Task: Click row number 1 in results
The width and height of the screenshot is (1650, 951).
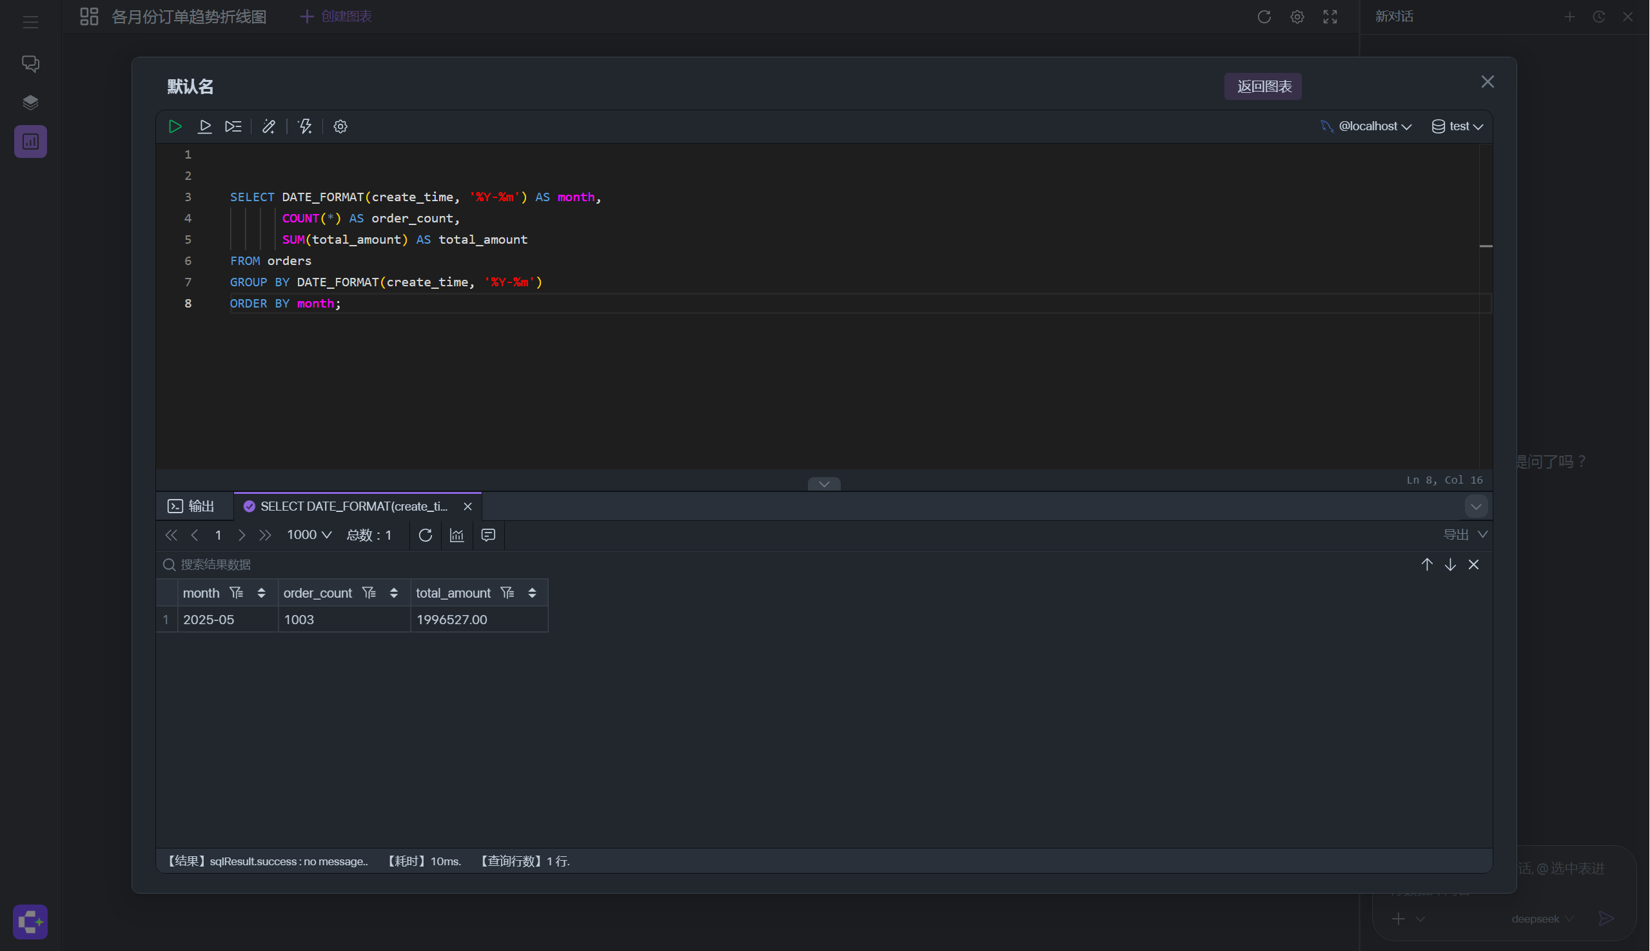Action: pyautogui.click(x=166, y=619)
